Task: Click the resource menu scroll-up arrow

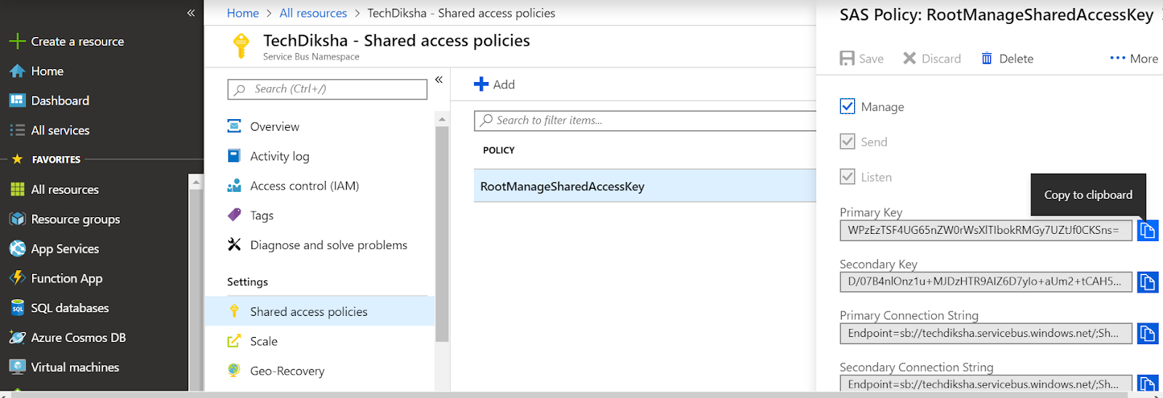Action: 442,118
